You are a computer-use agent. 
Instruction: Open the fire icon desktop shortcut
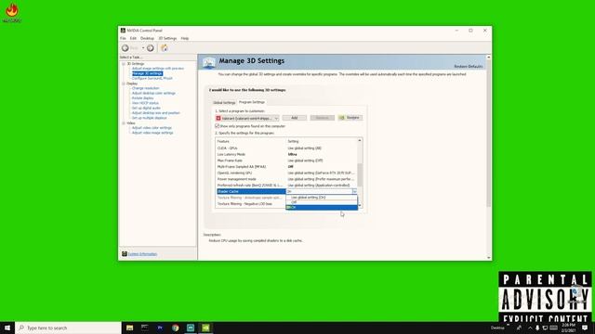pos(12,12)
